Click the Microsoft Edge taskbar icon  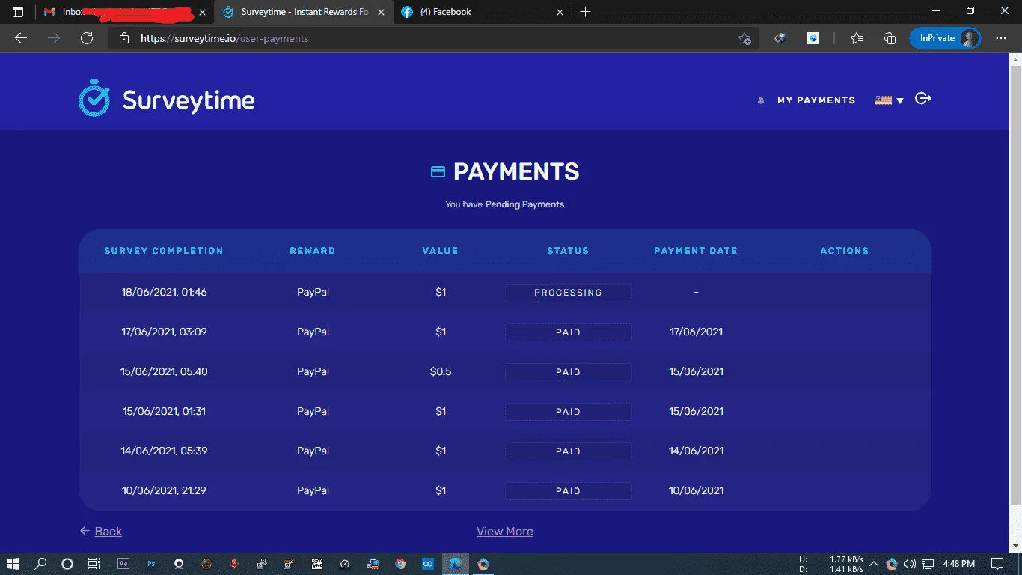pyautogui.click(x=455, y=563)
